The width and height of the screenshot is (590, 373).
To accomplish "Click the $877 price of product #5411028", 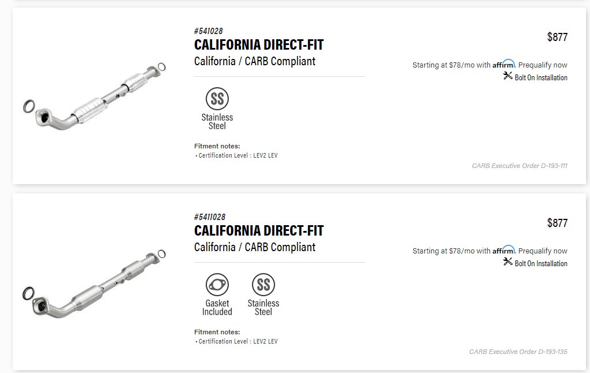I will [557, 223].
